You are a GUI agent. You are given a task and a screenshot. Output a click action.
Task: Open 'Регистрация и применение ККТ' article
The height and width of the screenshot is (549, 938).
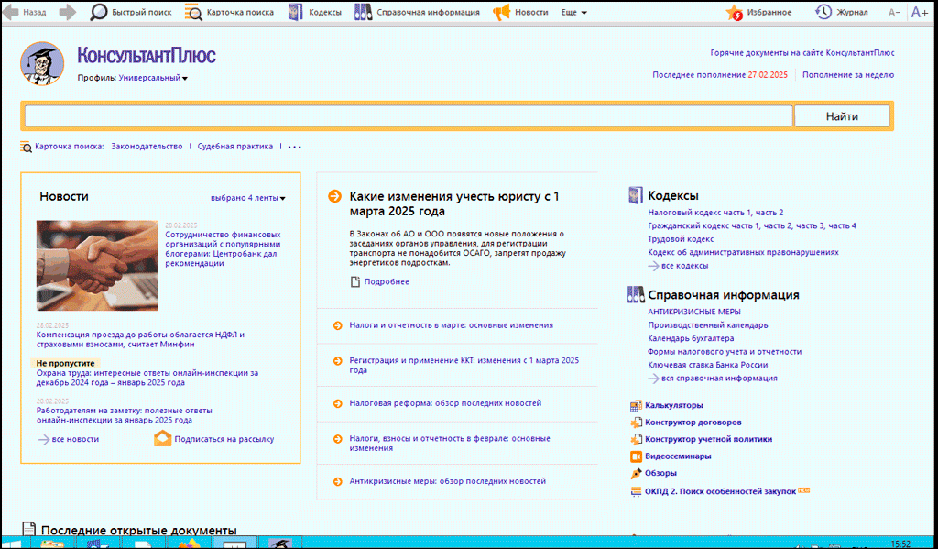click(x=464, y=365)
